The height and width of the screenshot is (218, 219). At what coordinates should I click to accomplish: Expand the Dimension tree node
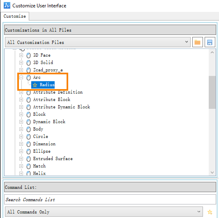pos(21,144)
